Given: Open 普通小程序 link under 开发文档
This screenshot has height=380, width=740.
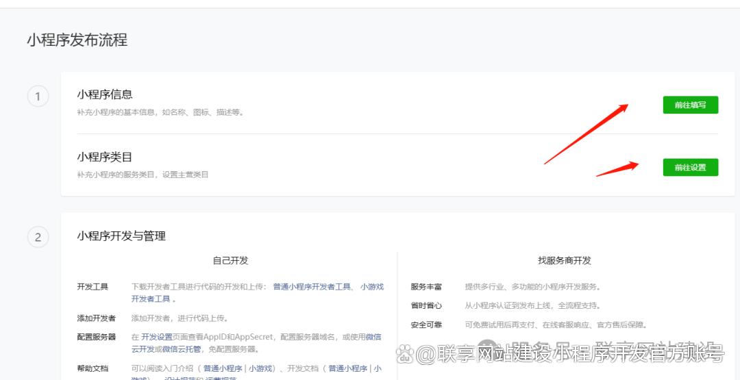Looking at the screenshot, I should pos(347,368).
